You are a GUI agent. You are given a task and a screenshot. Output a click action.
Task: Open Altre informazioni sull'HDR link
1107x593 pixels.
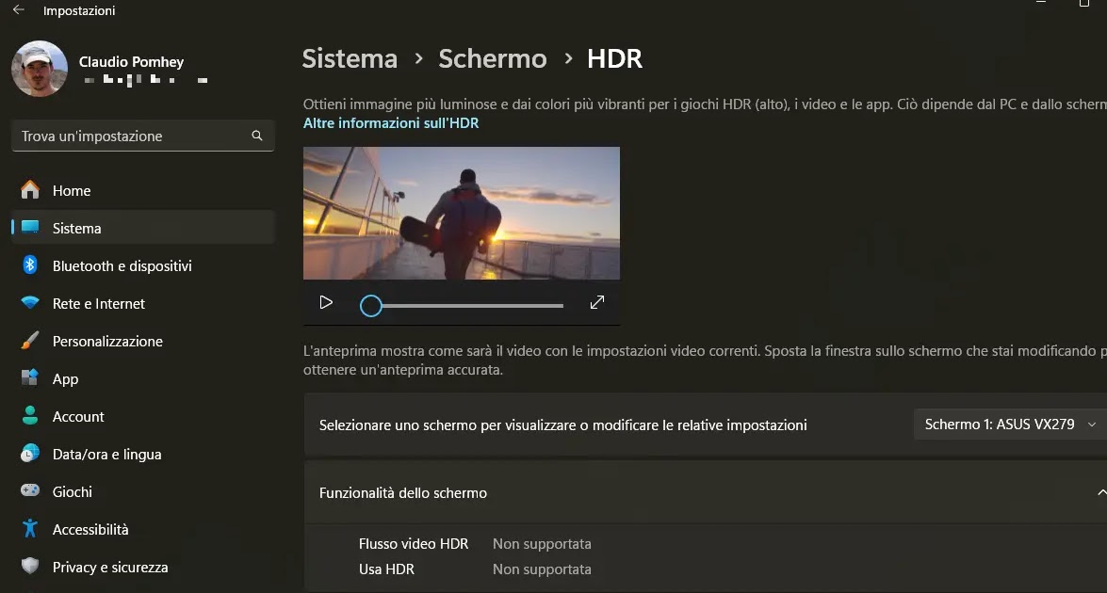tap(391, 123)
